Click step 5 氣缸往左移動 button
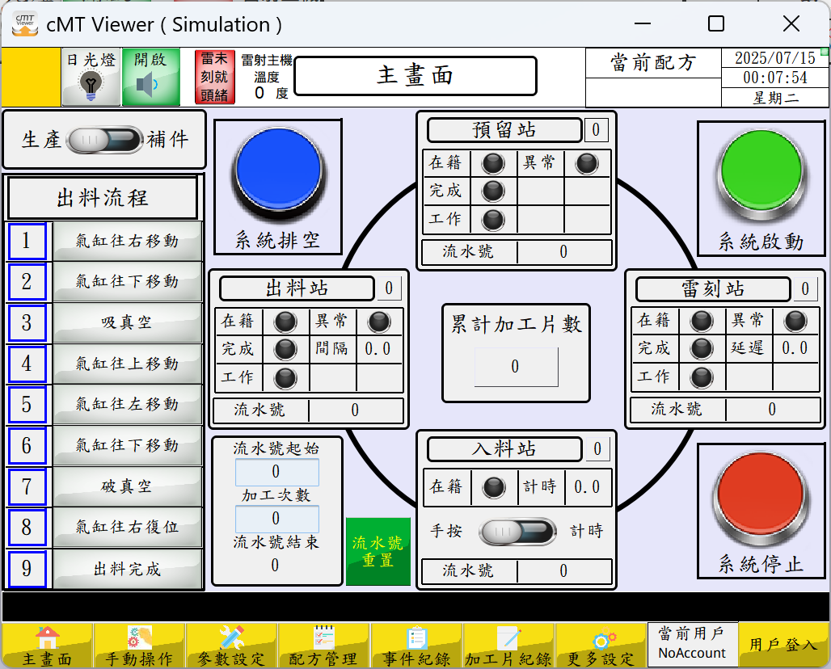Image resolution: width=831 pixels, height=669 pixels. [x=128, y=405]
